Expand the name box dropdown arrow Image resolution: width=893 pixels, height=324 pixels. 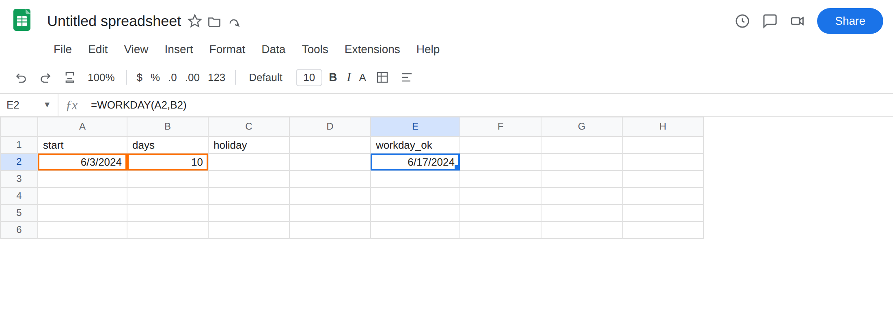pyautogui.click(x=47, y=105)
